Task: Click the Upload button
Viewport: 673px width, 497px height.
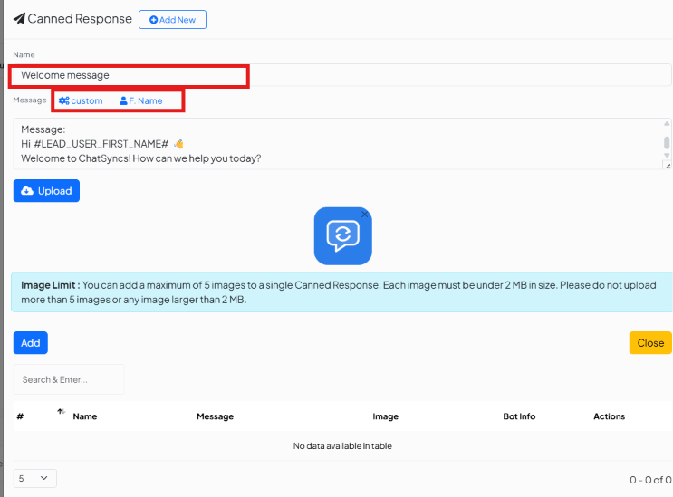Action: click(x=46, y=191)
